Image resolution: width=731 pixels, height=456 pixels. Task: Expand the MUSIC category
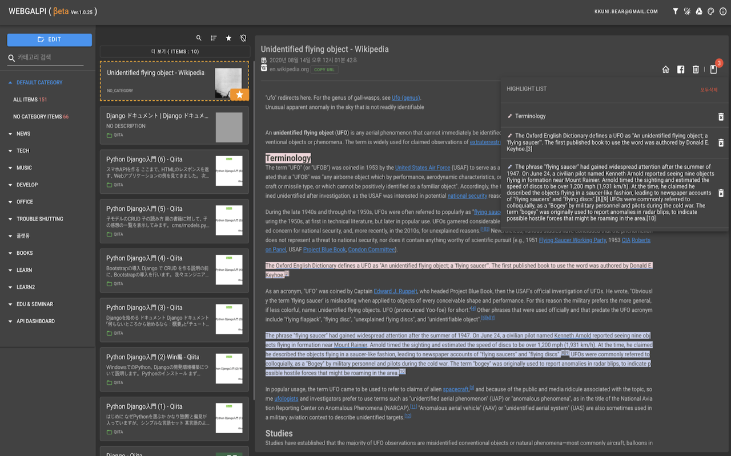click(x=24, y=168)
